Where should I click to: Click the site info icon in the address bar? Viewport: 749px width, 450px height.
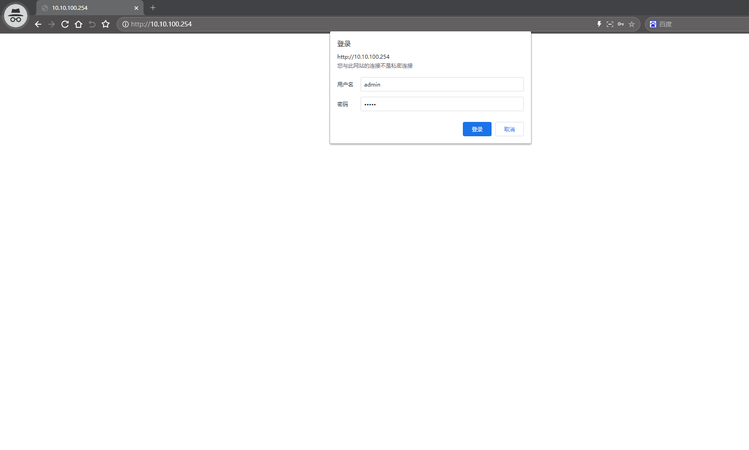pos(126,24)
